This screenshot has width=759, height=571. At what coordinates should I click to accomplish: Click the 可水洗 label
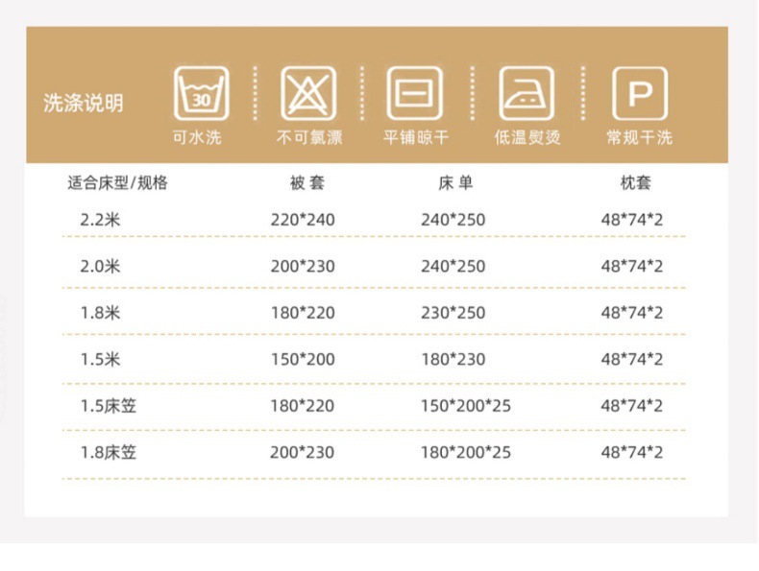click(197, 137)
